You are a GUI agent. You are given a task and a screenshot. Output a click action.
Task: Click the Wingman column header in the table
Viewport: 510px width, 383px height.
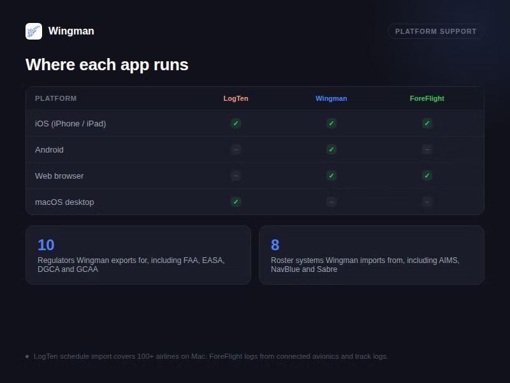[331, 98]
